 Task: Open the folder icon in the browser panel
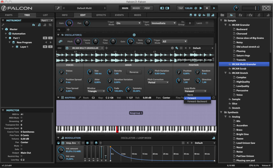coord(222,15)
